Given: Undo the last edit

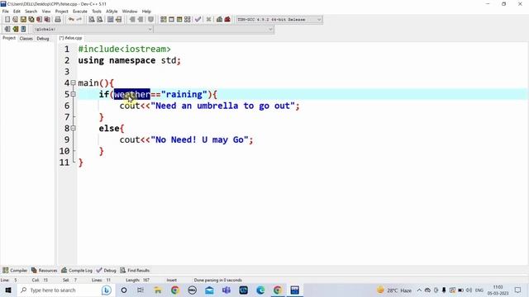Looking at the screenshot, I should tap(71, 20).
